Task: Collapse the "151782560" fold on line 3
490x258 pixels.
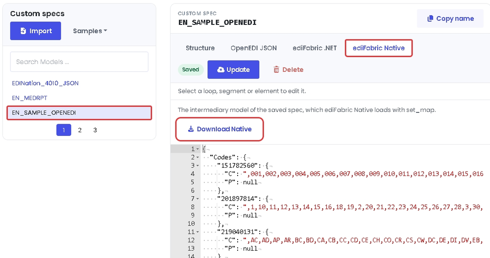Action: [x=197, y=166]
